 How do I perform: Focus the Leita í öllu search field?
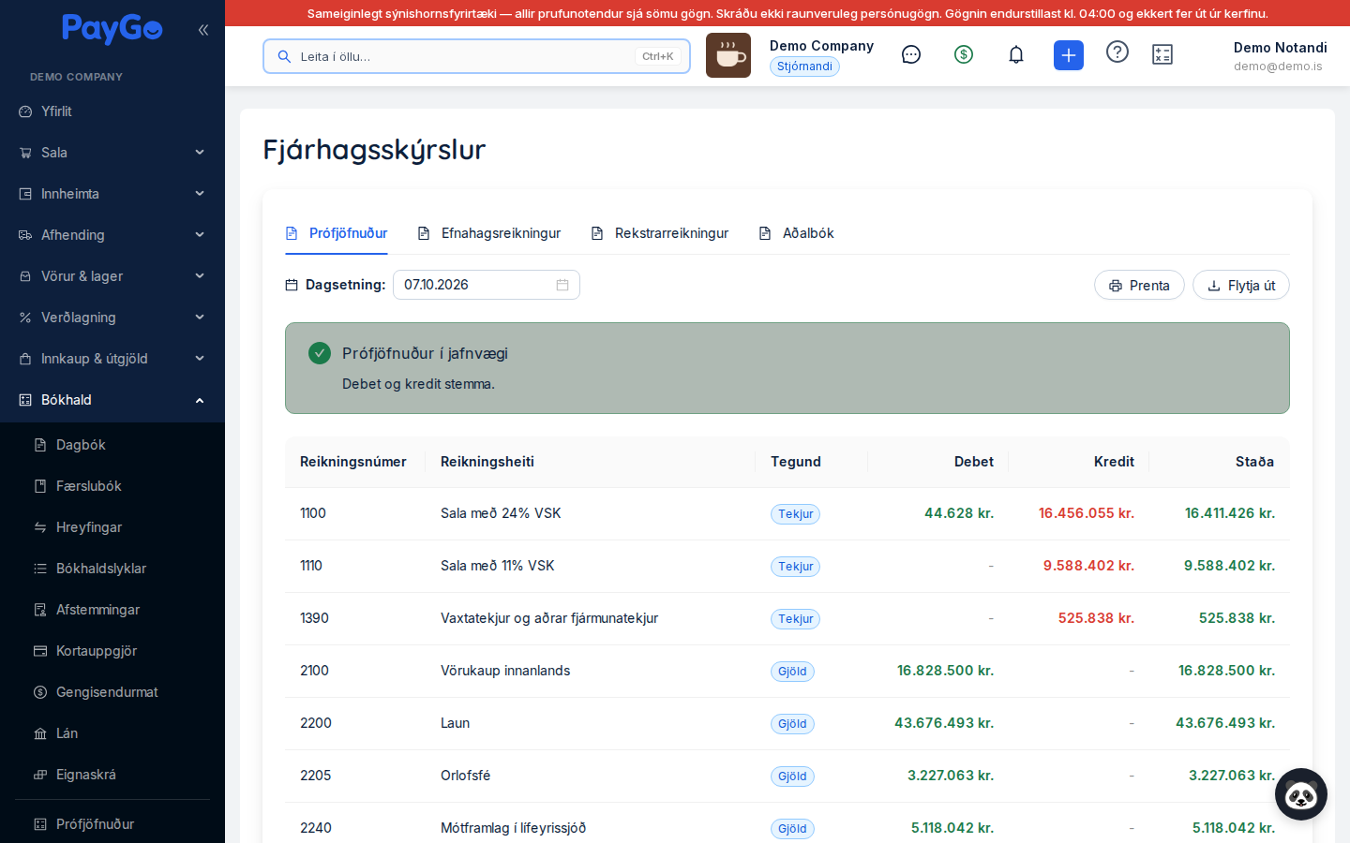coord(476,56)
